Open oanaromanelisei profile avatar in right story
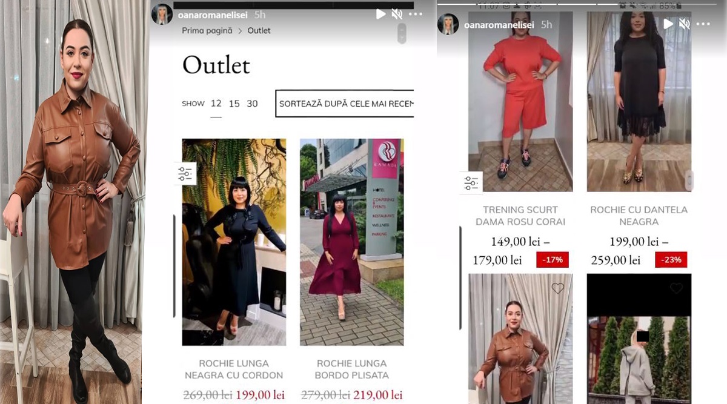This screenshot has width=727, height=404. coord(448,24)
